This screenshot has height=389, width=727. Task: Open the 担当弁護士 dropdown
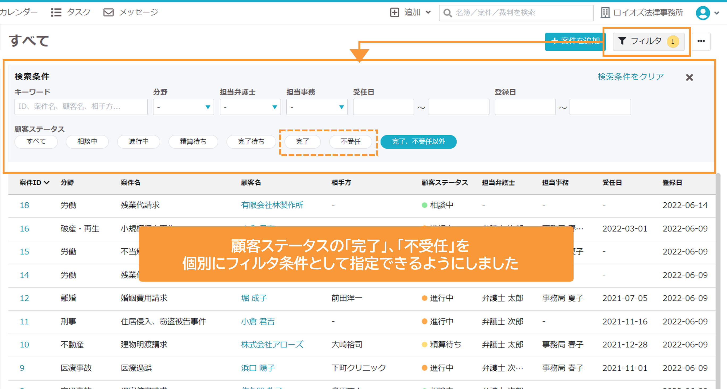[x=250, y=107]
